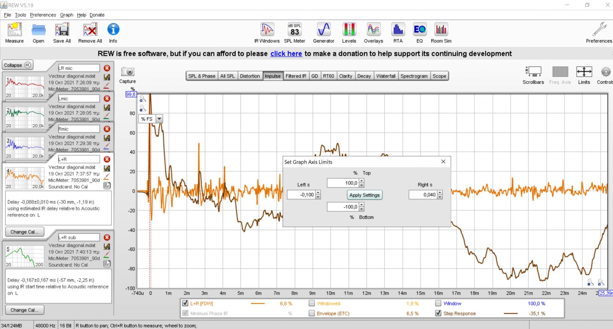
Task: Uncheck the L+R [FDW] trace checkbox
Action: click(x=185, y=303)
